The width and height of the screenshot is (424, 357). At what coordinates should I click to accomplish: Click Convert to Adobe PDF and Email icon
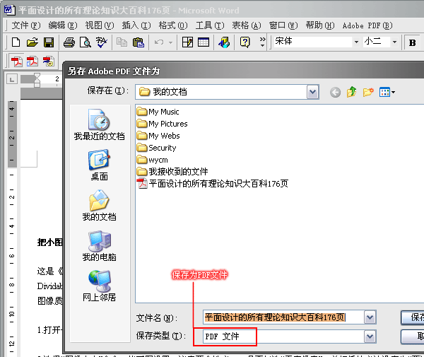click(33, 62)
